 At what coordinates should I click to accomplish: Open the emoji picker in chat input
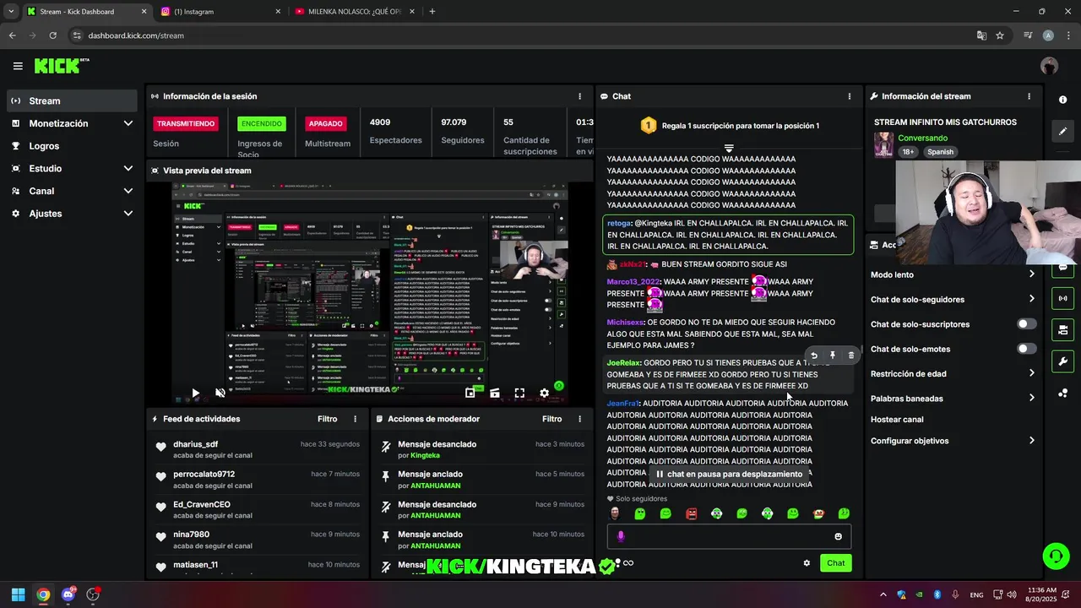[838, 536]
